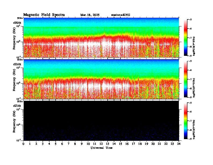Click hour '7' on the Universal Time axis
The height and width of the screenshot is (165, 213).
[x=69, y=144]
